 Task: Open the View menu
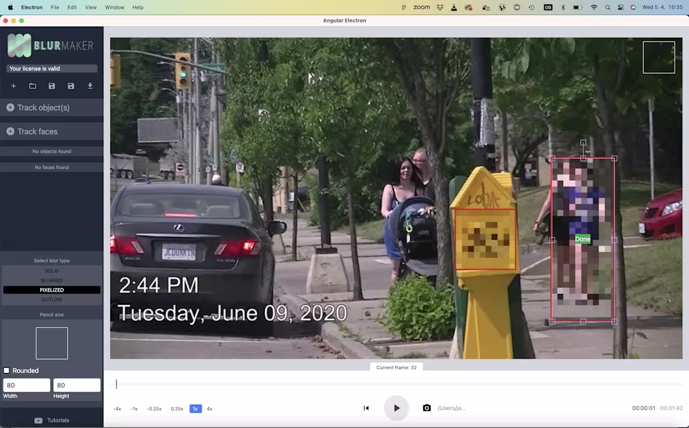tap(91, 7)
